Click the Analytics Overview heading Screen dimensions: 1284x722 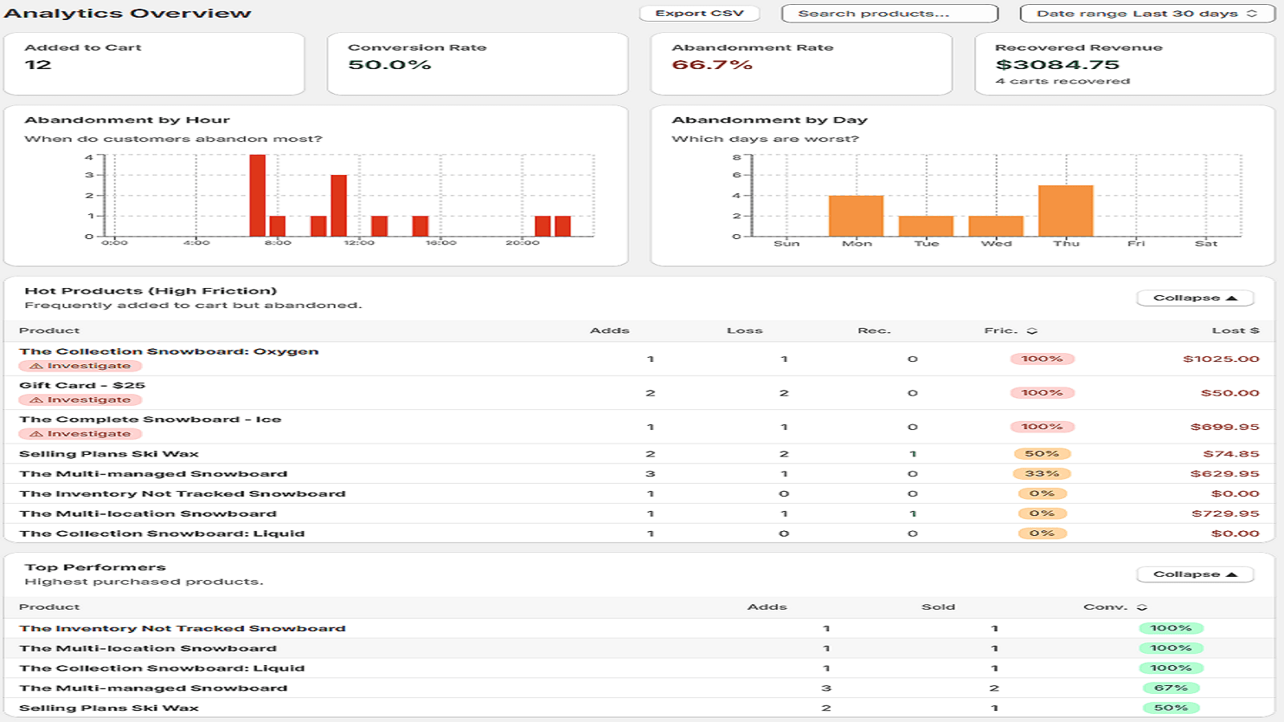(128, 14)
